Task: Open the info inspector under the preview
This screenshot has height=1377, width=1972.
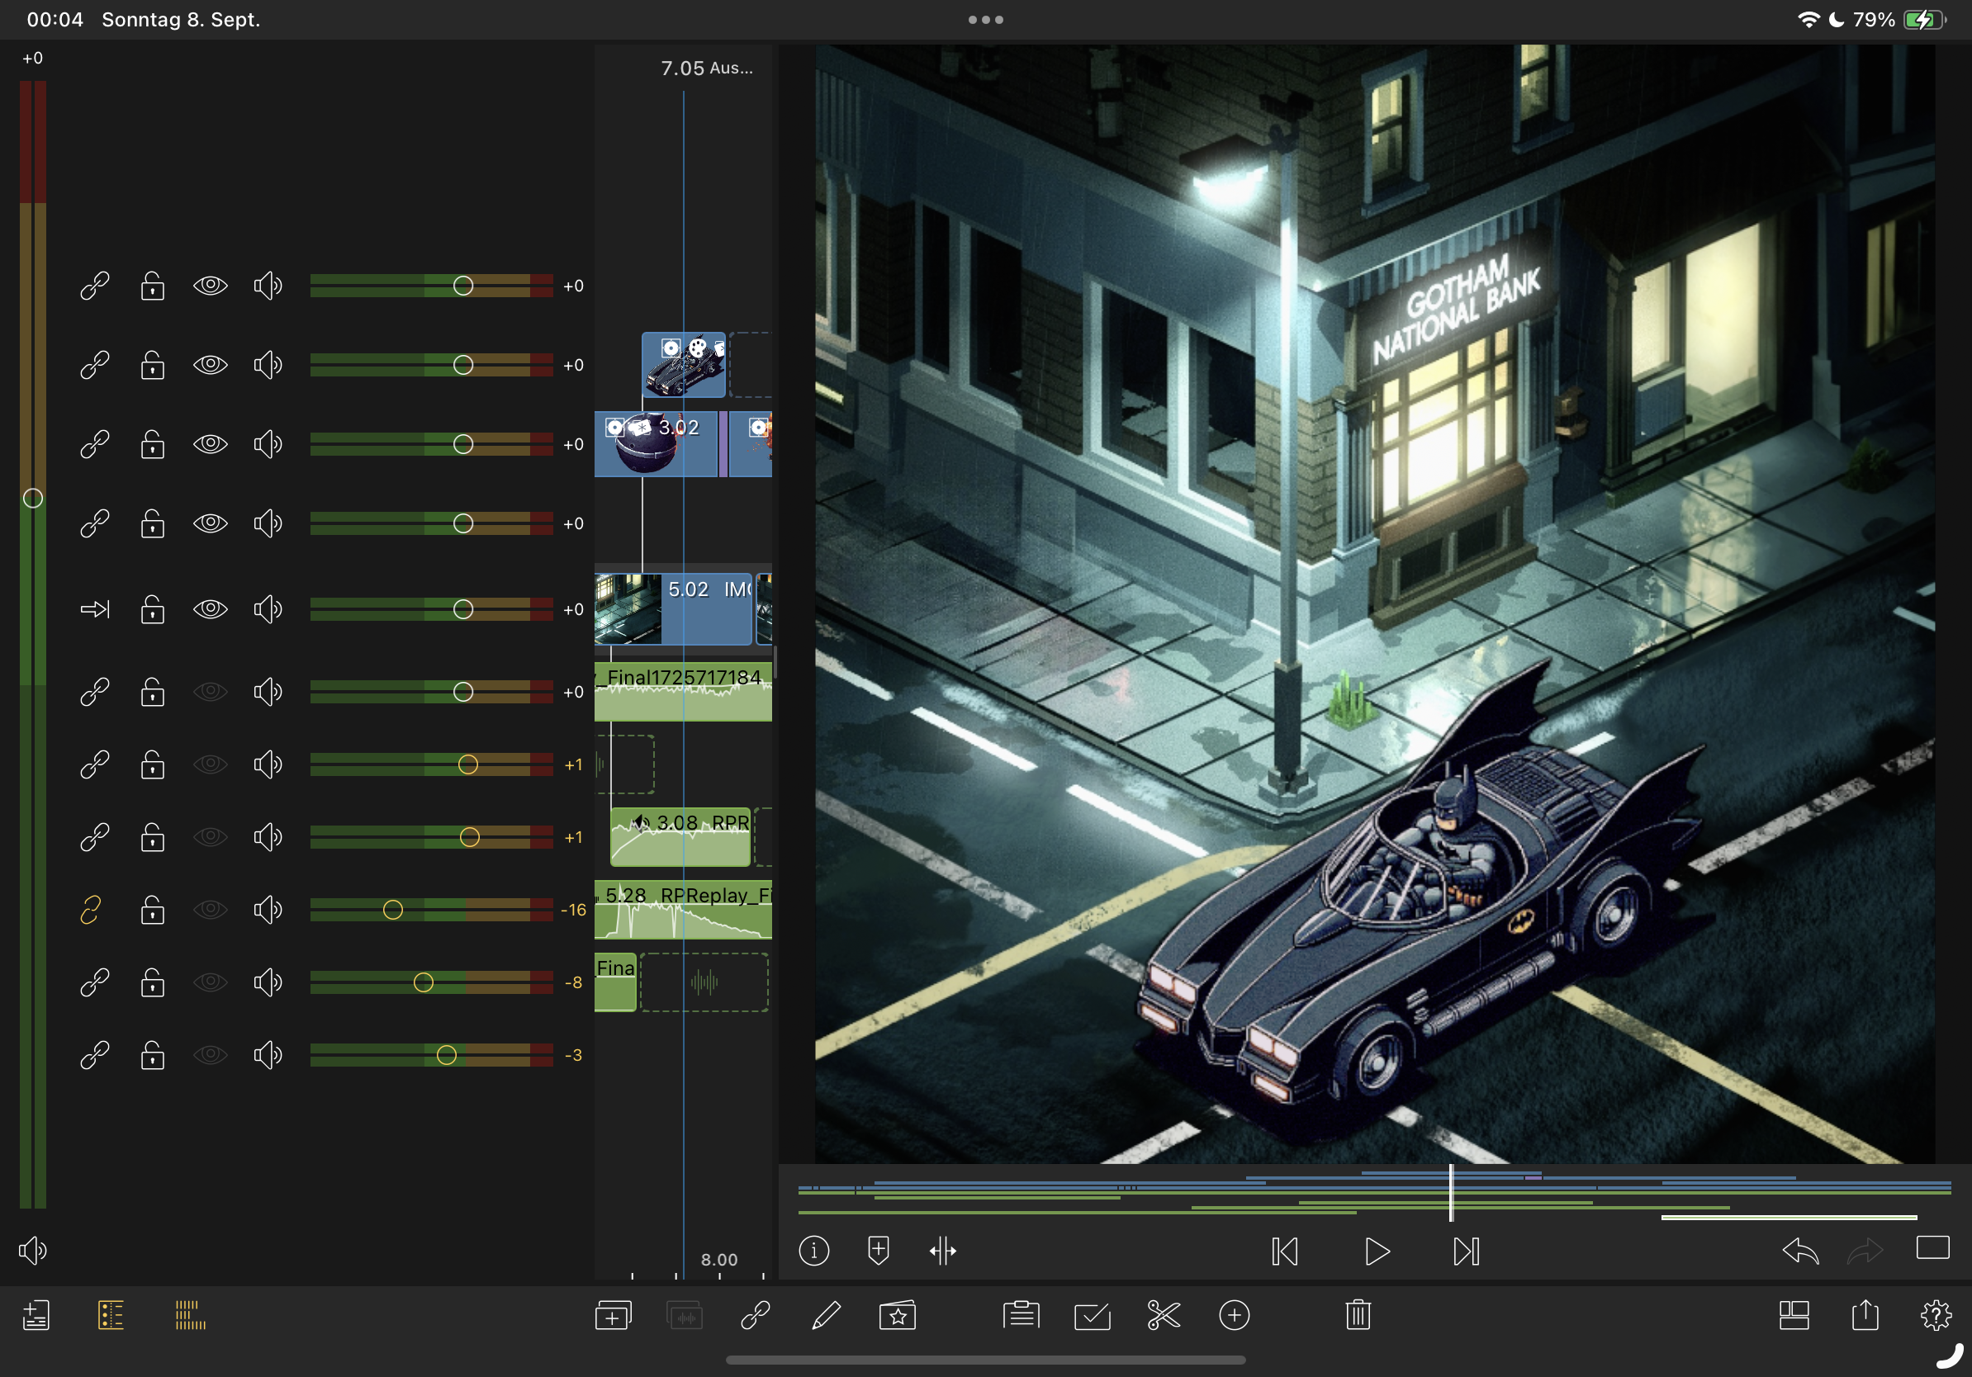Action: tap(813, 1251)
